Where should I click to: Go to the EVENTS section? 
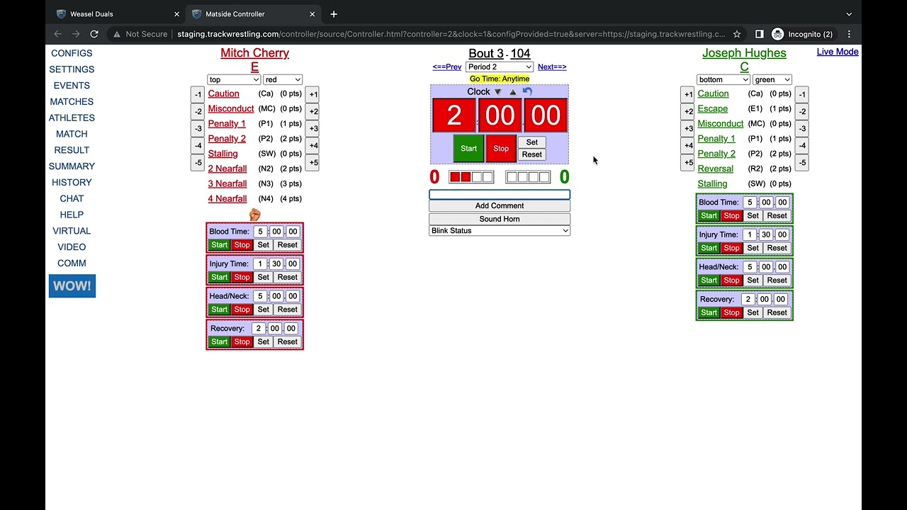click(72, 86)
